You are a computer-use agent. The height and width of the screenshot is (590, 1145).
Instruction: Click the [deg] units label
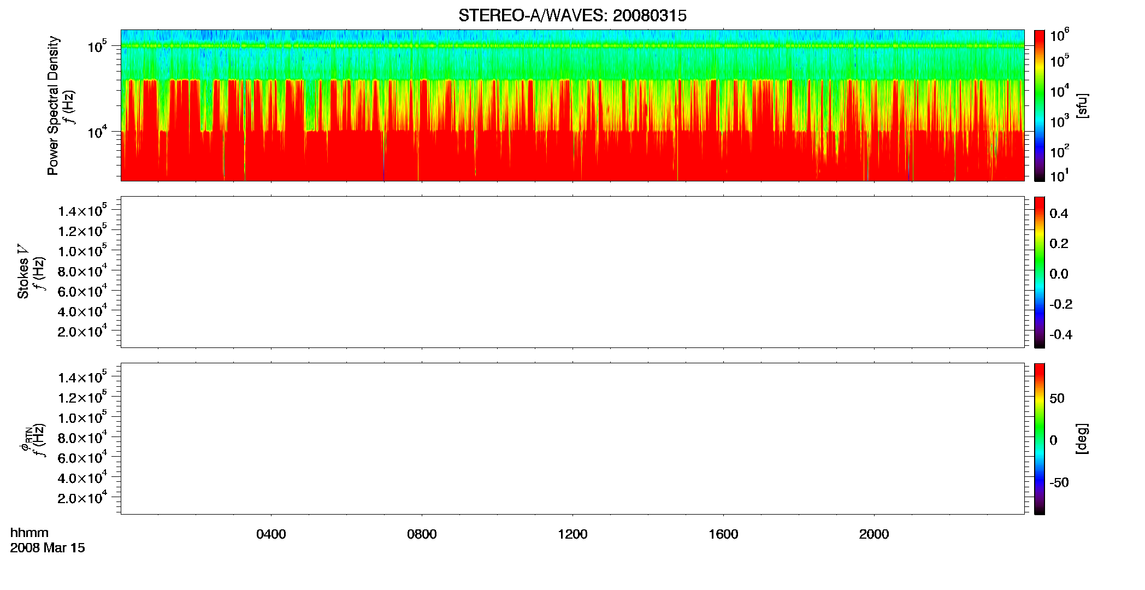click(1082, 439)
